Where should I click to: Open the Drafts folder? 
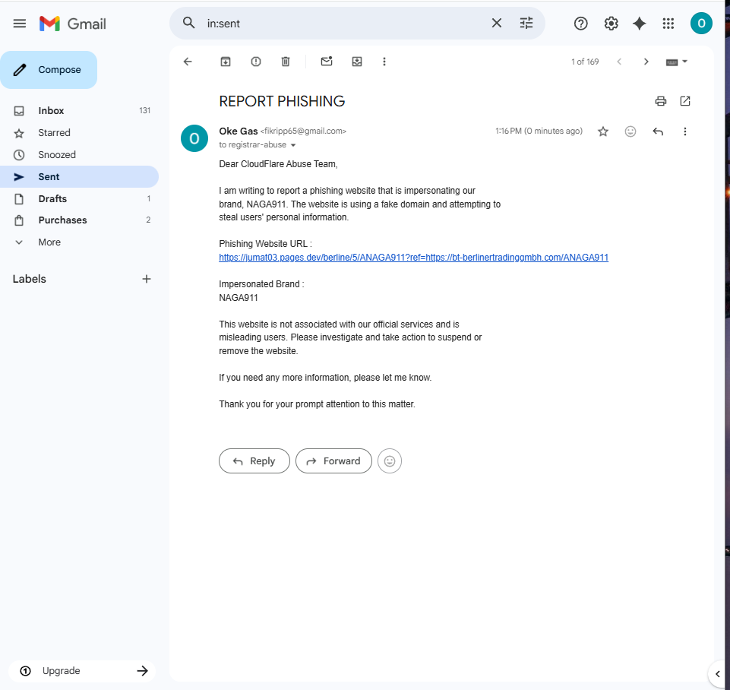pyautogui.click(x=79, y=199)
